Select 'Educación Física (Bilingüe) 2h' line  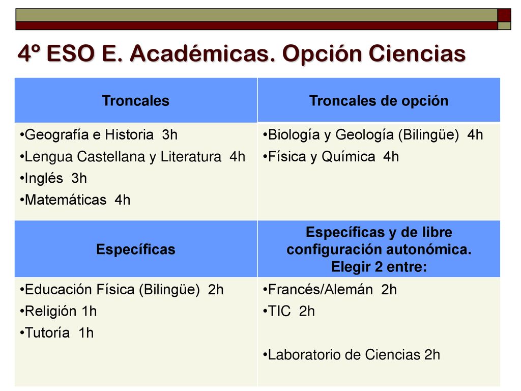coord(122,290)
